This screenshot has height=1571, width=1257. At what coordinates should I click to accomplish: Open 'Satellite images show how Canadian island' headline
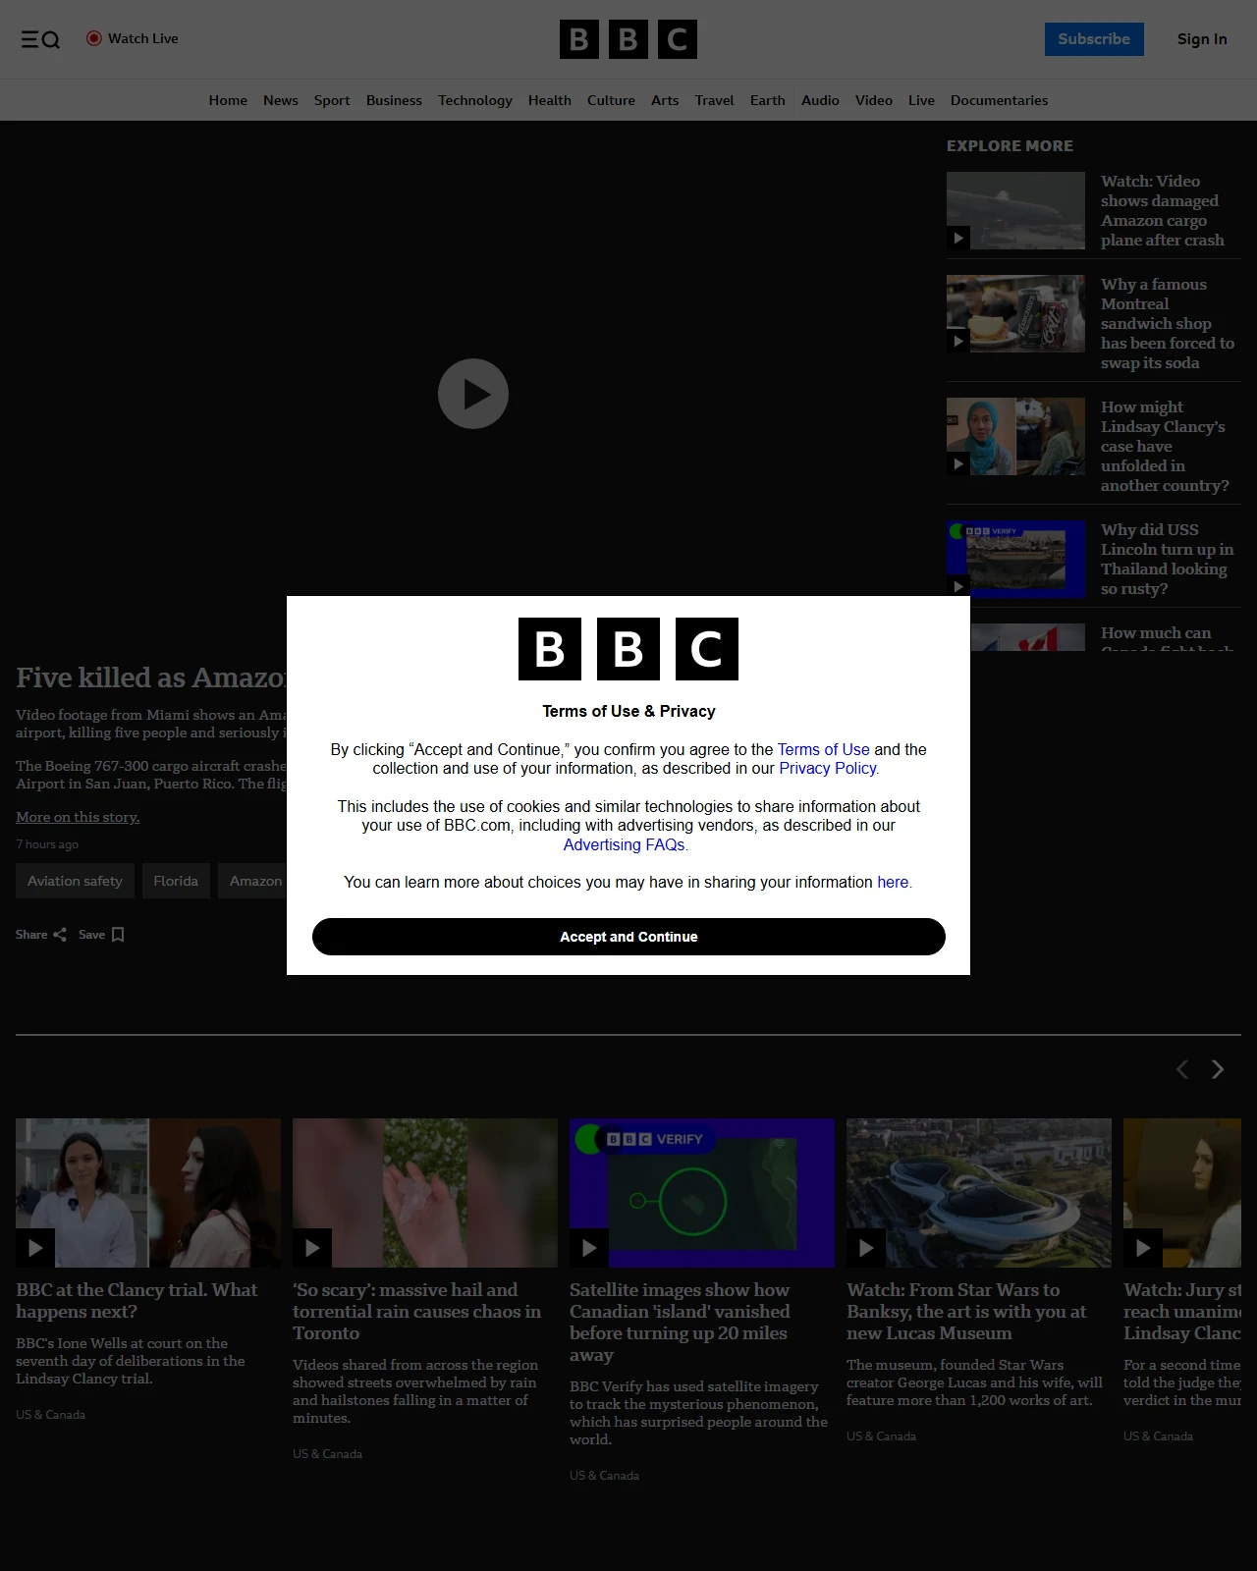[x=680, y=1322]
